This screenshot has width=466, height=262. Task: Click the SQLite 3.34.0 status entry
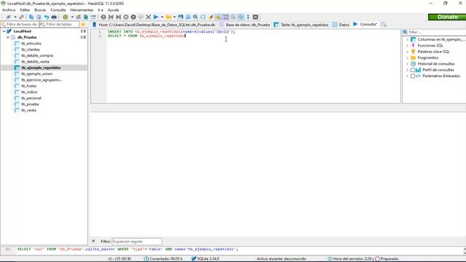[x=205, y=259]
